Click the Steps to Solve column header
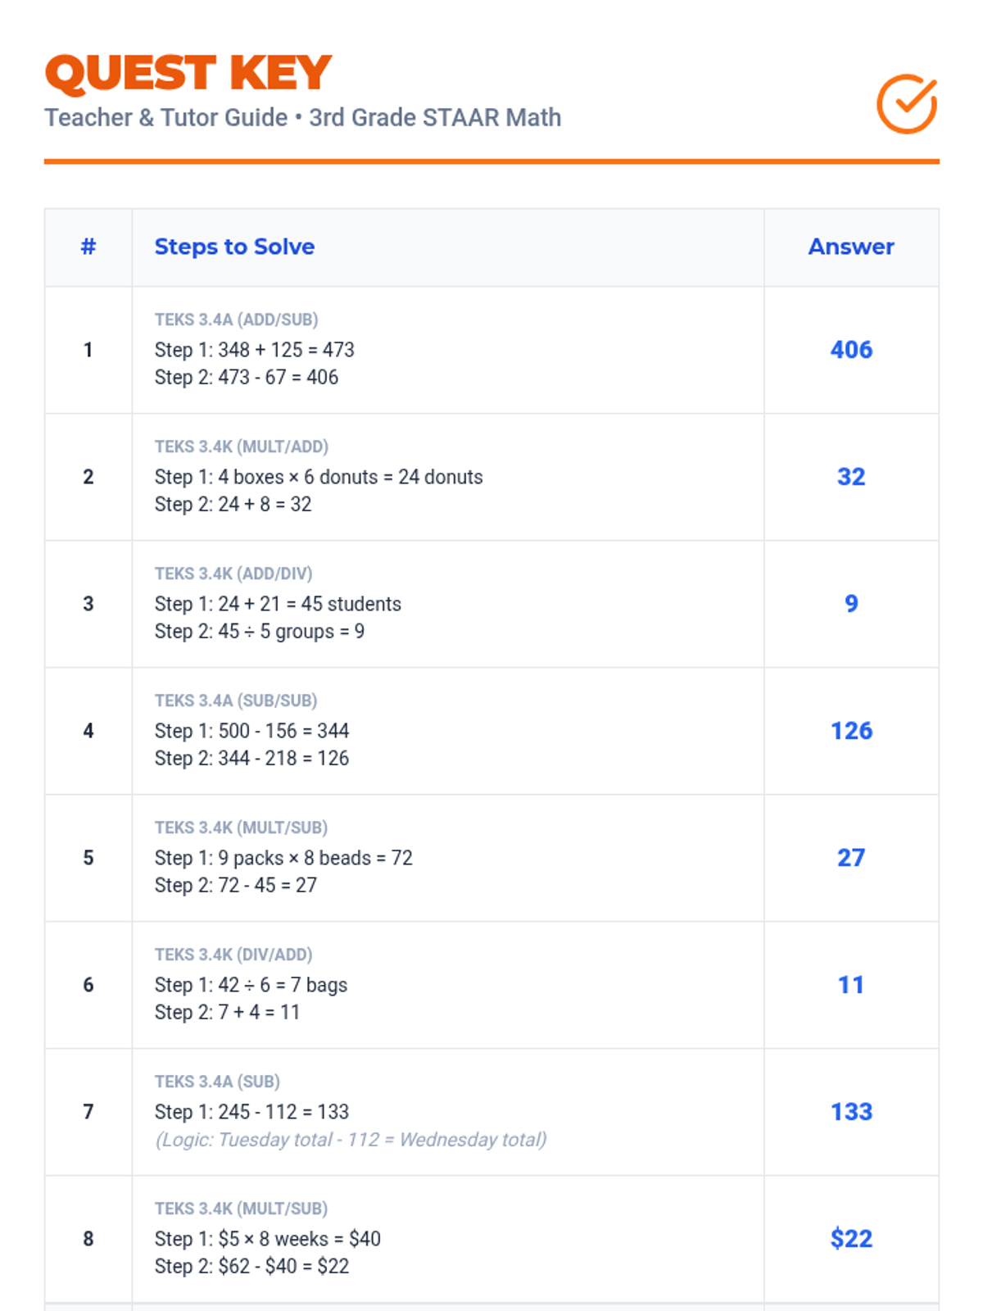Image resolution: width=983 pixels, height=1311 pixels. tap(234, 247)
